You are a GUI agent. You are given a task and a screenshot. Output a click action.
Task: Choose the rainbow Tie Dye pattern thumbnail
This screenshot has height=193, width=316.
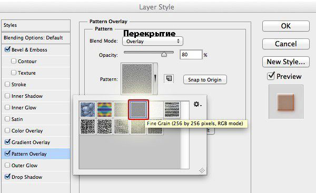point(104,109)
